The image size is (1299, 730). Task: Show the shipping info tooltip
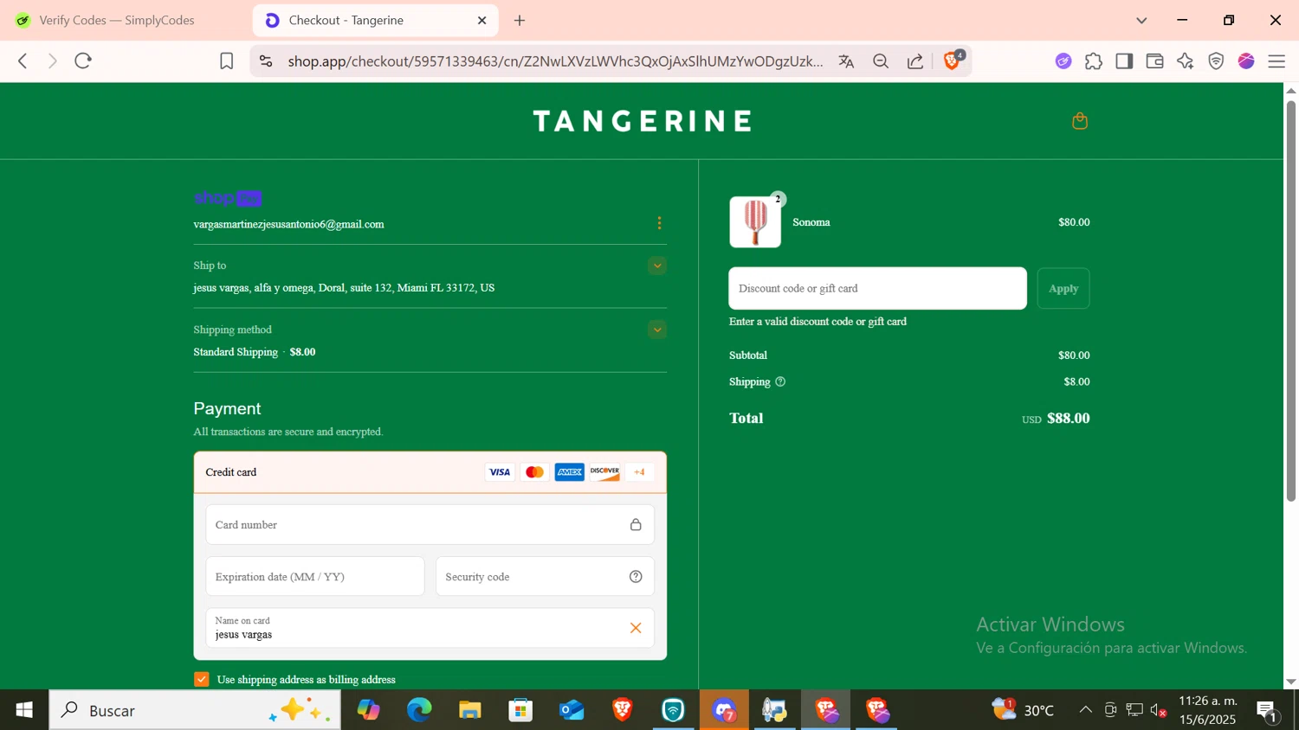pyautogui.click(x=780, y=381)
